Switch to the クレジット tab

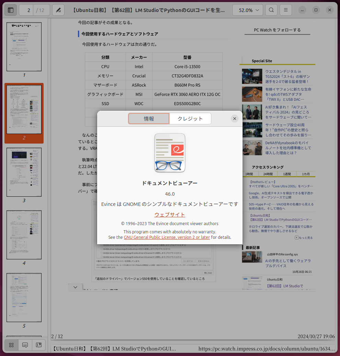(190, 118)
